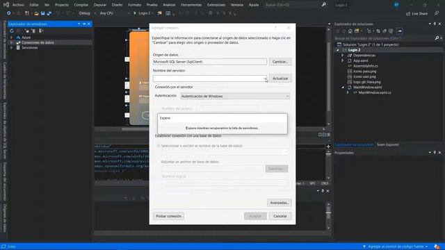This screenshot has width=445, height=250.
Task: Click the Cancelar button
Action: tap(280, 216)
